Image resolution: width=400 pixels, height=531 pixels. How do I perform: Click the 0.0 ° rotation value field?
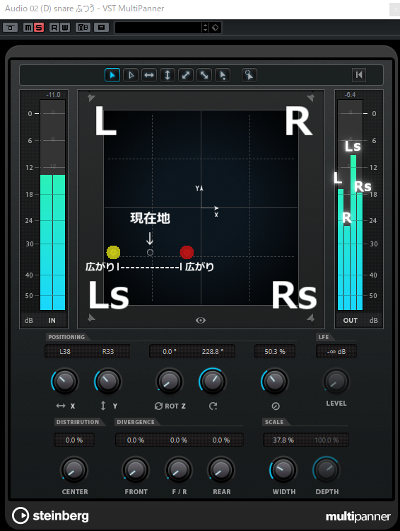[170, 351]
